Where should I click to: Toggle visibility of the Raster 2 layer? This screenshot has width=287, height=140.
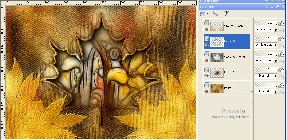pyautogui.click(x=207, y=76)
